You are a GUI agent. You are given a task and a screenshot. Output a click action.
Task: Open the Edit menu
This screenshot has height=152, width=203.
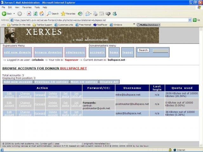tap(10, 7)
